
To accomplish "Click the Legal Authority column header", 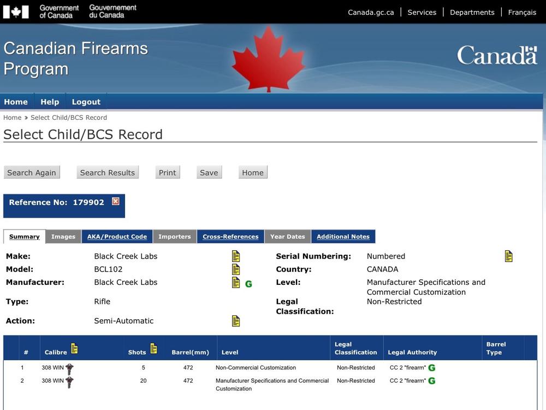I will [412, 352].
